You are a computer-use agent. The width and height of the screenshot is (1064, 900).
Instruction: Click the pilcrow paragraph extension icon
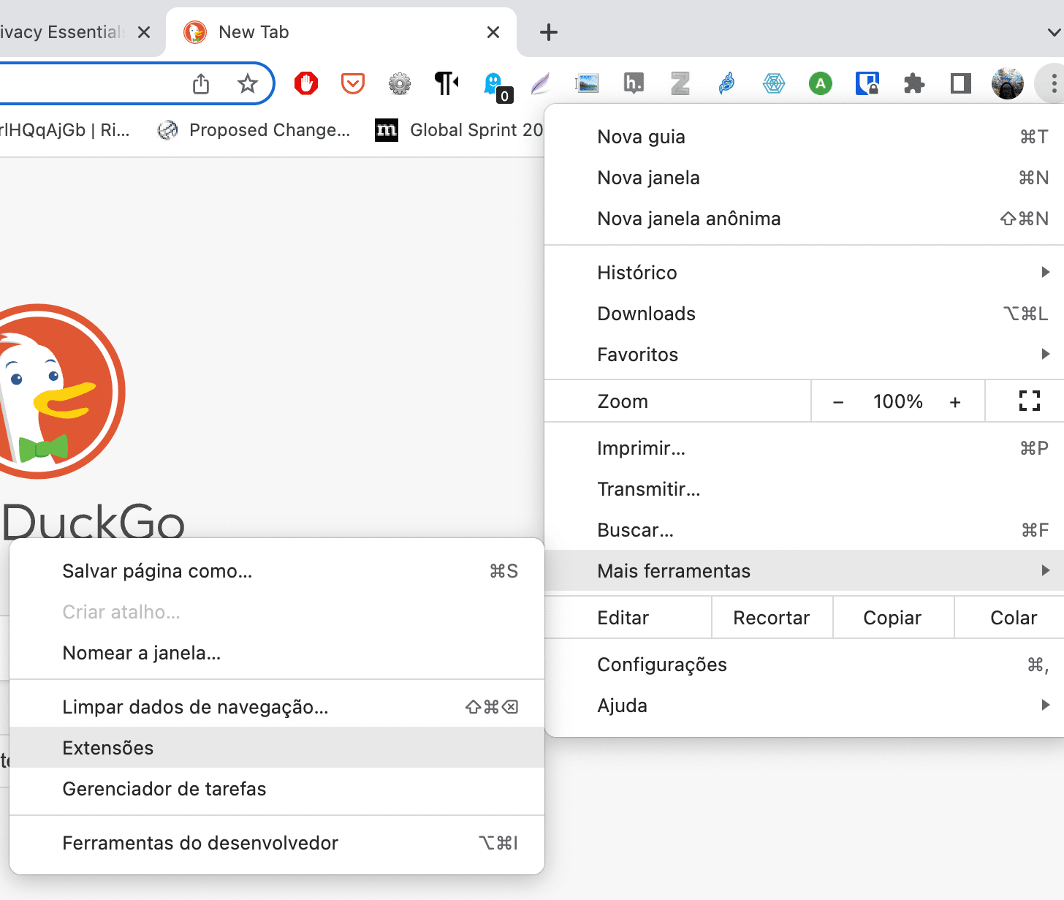pos(446,83)
